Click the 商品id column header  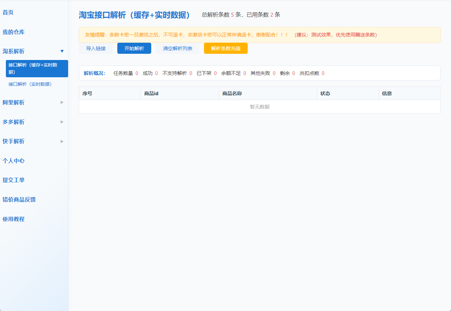click(x=180, y=93)
